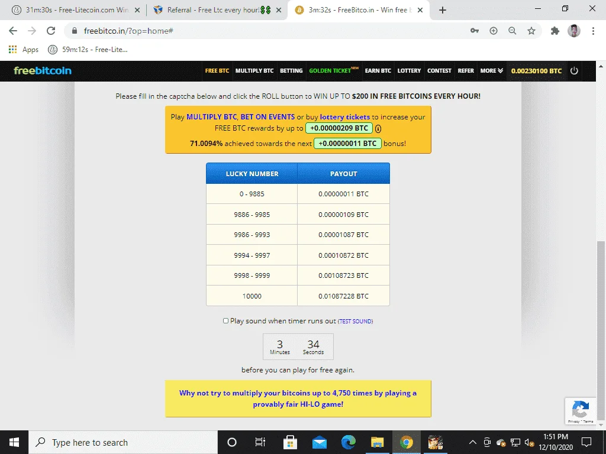The image size is (606, 454).
Task: Click the LUCKY NUMBER table header
Action: [252, 174]
